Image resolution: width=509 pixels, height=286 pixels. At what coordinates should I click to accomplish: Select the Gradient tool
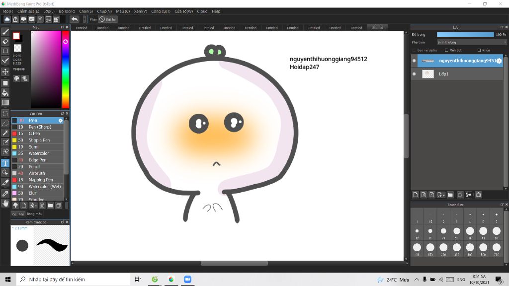pyautogui.click(x=5, y=102)
